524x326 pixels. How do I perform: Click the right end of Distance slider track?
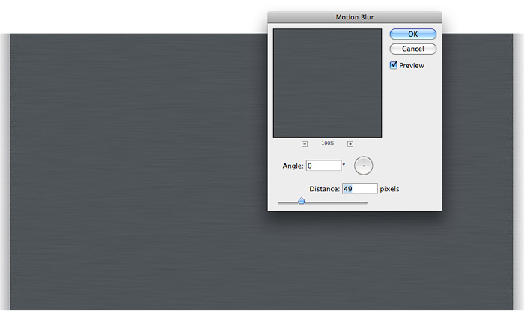(366, 202)
